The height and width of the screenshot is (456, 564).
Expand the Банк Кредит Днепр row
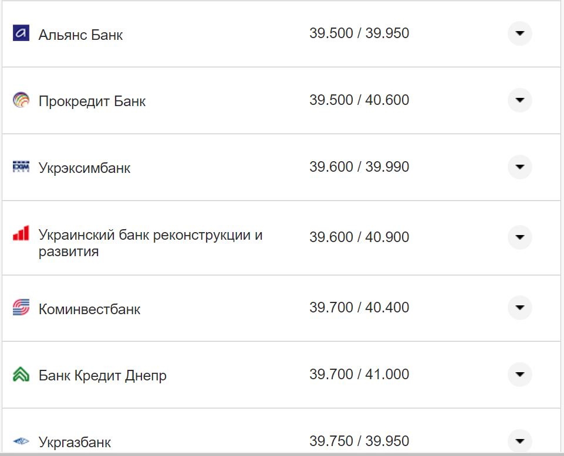[519, 375]
